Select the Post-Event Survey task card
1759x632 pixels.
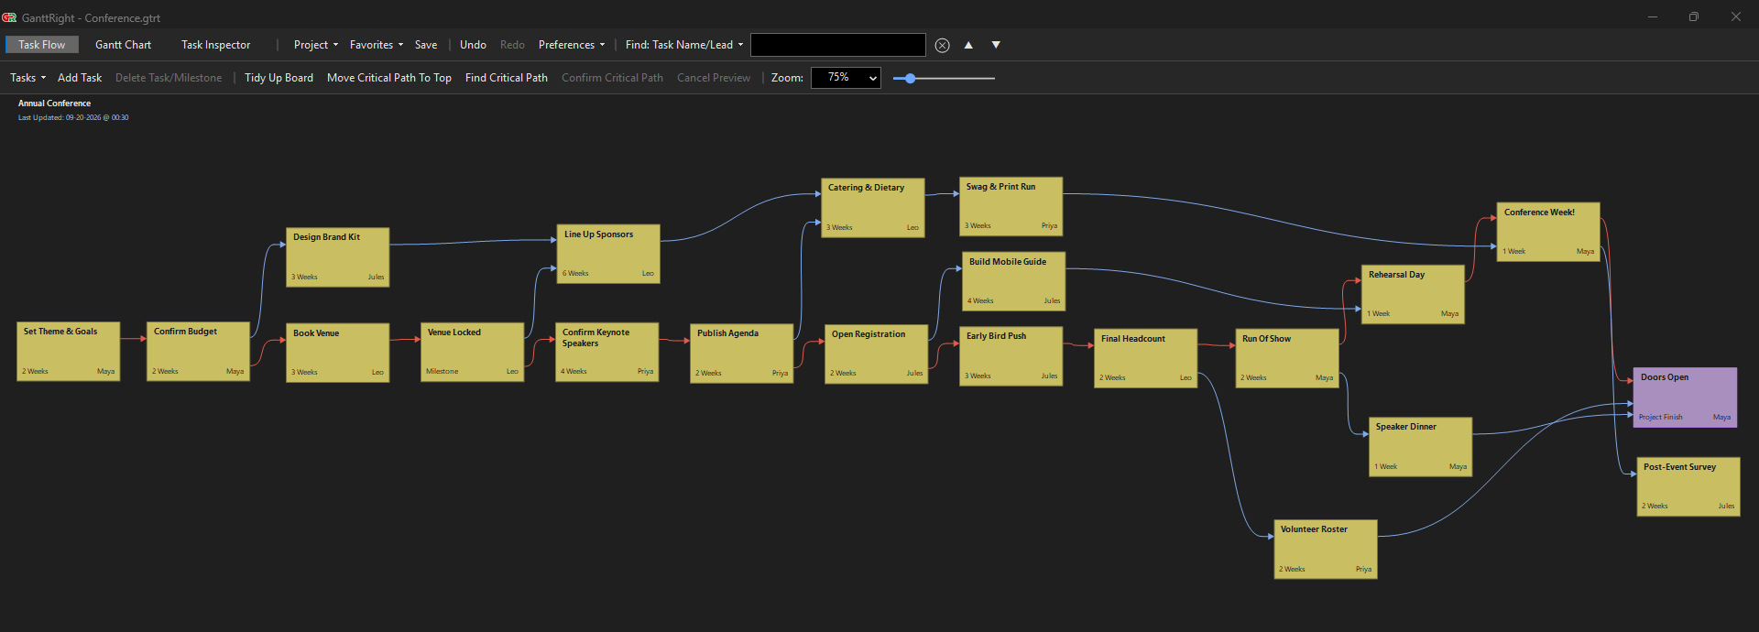coord(1688,487)
